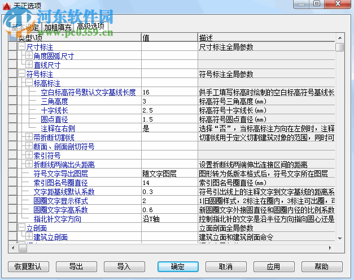Edit the value 0.3 cell
Viewport: 354px width, 280px height.
(x=169, y=191)
